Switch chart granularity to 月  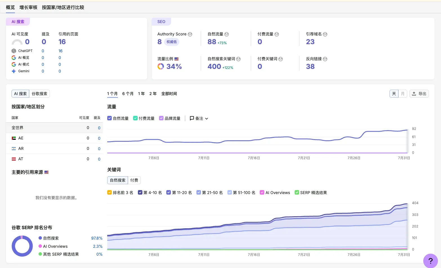(403, 94)
